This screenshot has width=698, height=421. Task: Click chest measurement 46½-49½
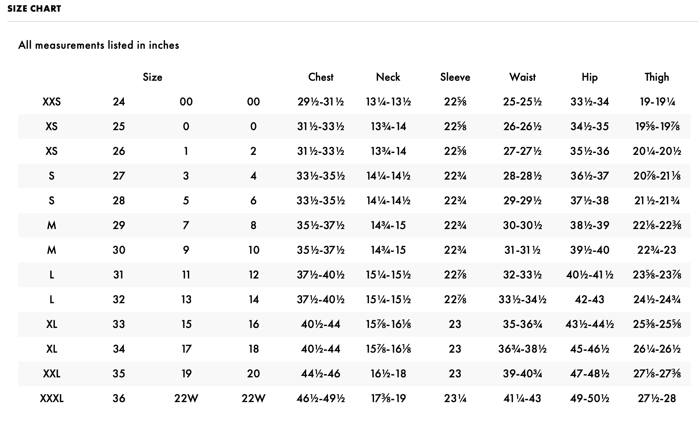(321, 398)
